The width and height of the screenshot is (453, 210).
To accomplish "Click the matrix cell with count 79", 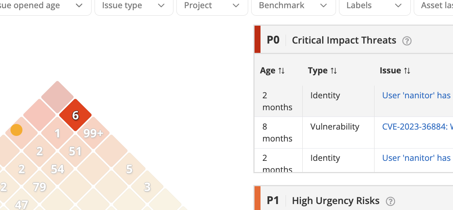I will point(40,187).
